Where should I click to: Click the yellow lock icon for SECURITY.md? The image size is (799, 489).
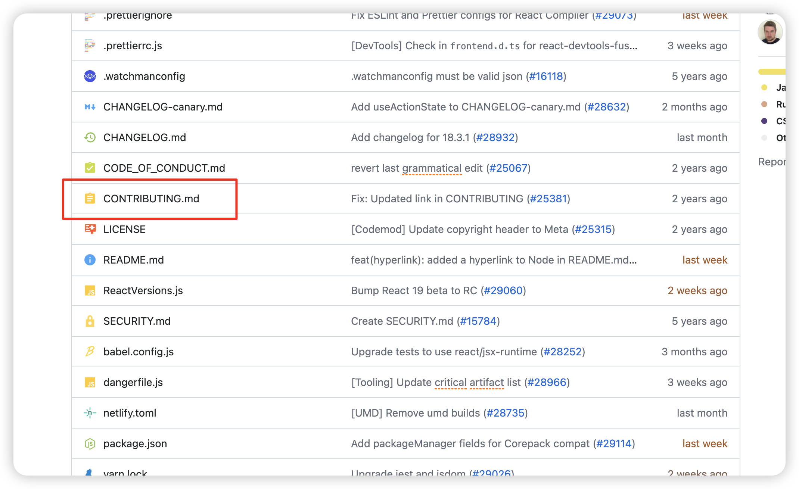point(90,321)
